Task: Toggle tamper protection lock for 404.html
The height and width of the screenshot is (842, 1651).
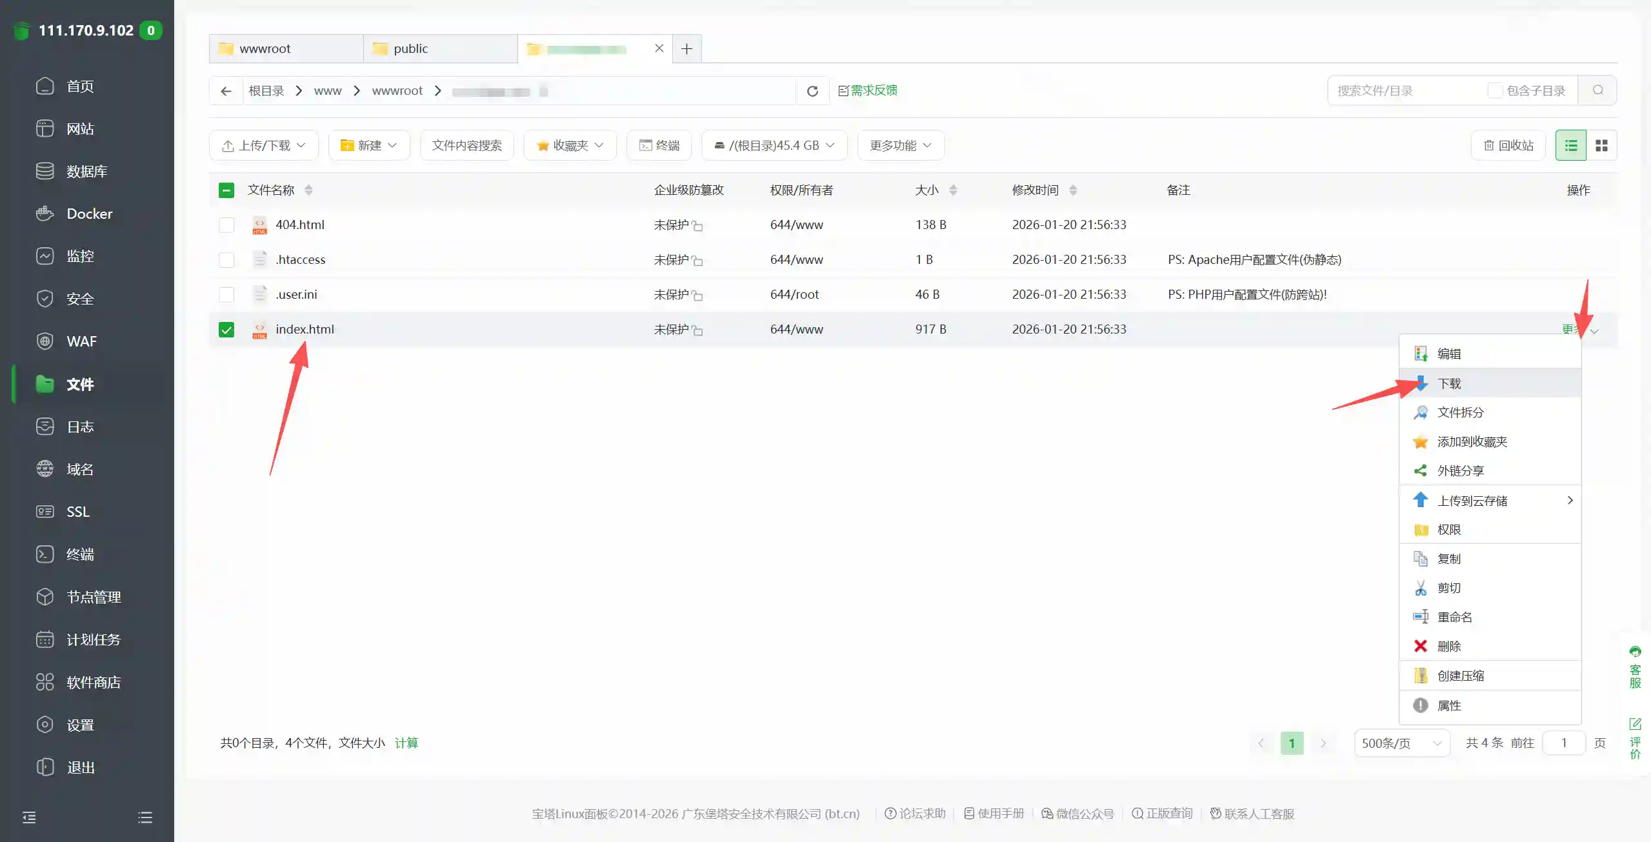Action: [x=697, y=226]
